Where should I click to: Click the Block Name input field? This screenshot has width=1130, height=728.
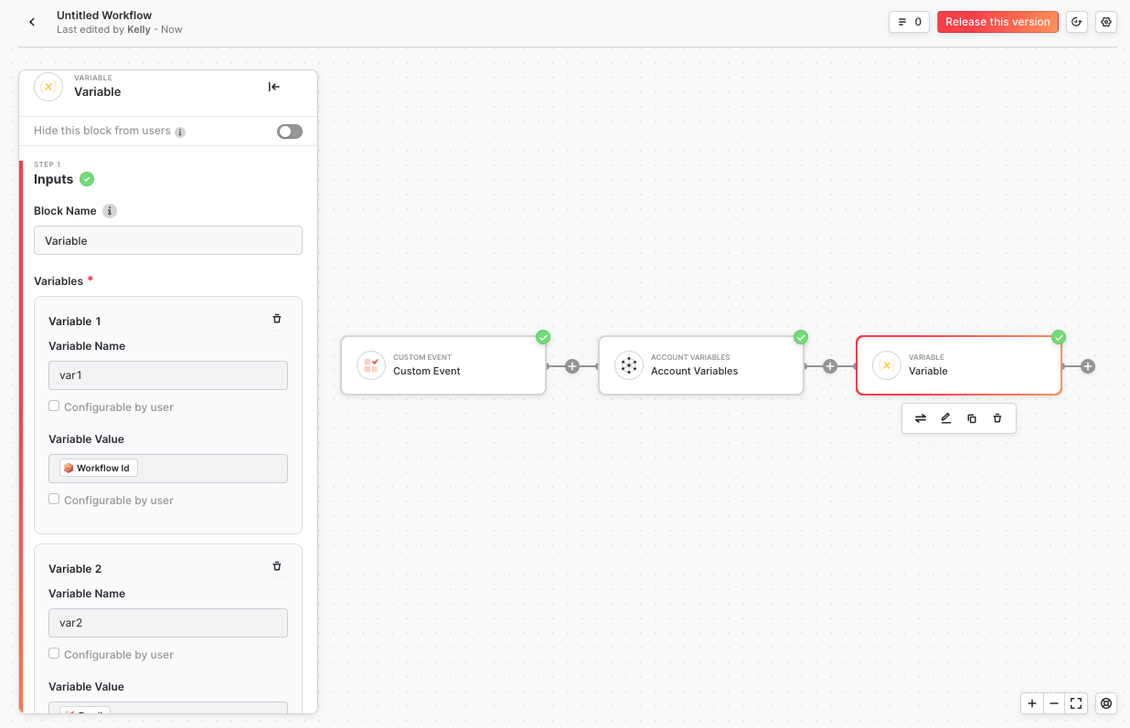click(168, 241)
